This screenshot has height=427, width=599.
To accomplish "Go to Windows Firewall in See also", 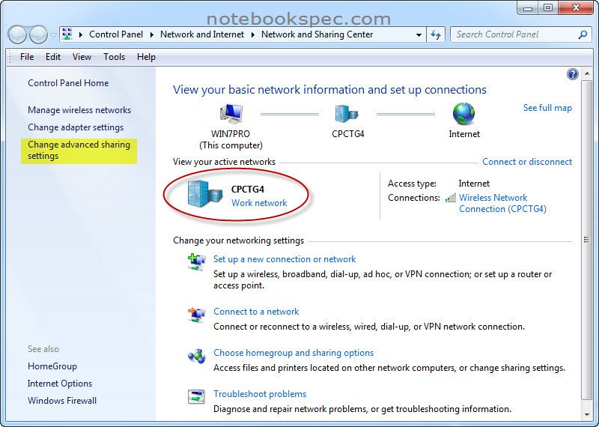I will [62, 401].
